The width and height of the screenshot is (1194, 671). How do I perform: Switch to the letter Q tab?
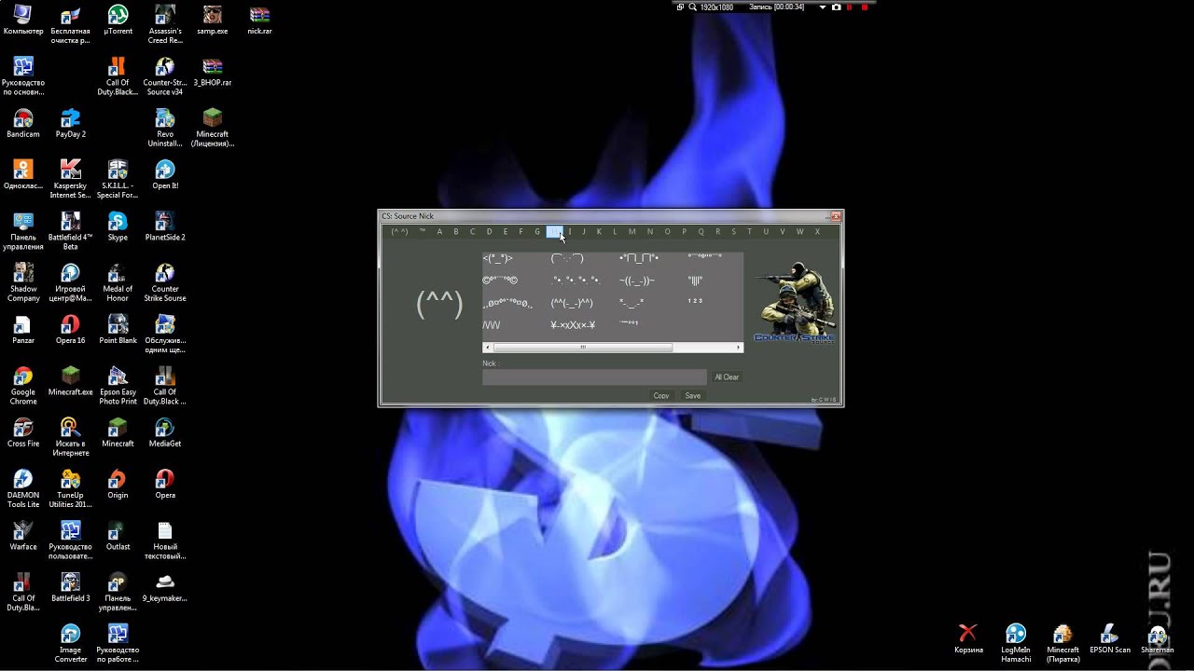click(701, 232)
